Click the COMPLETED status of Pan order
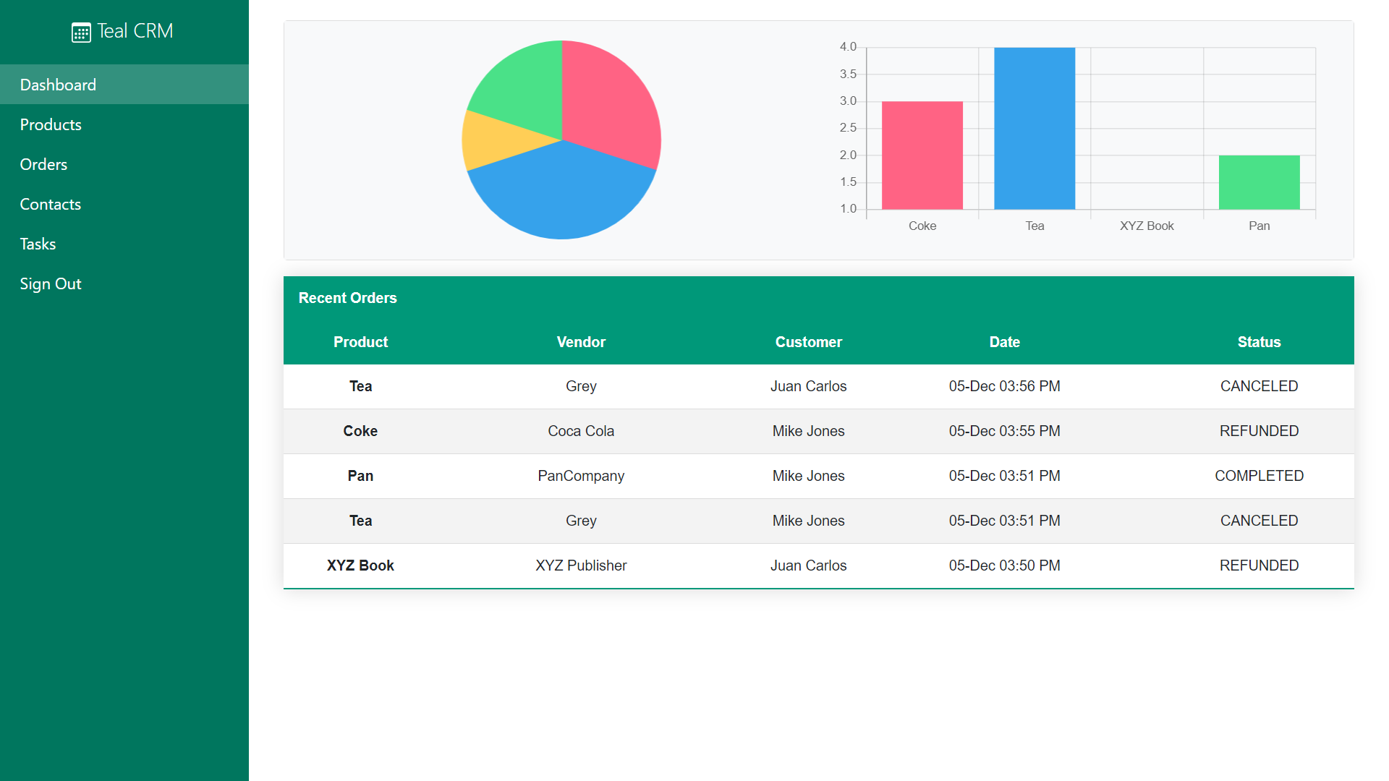Image resolution: width=1389 pixels, height=781 pixels. point(1259,476)
